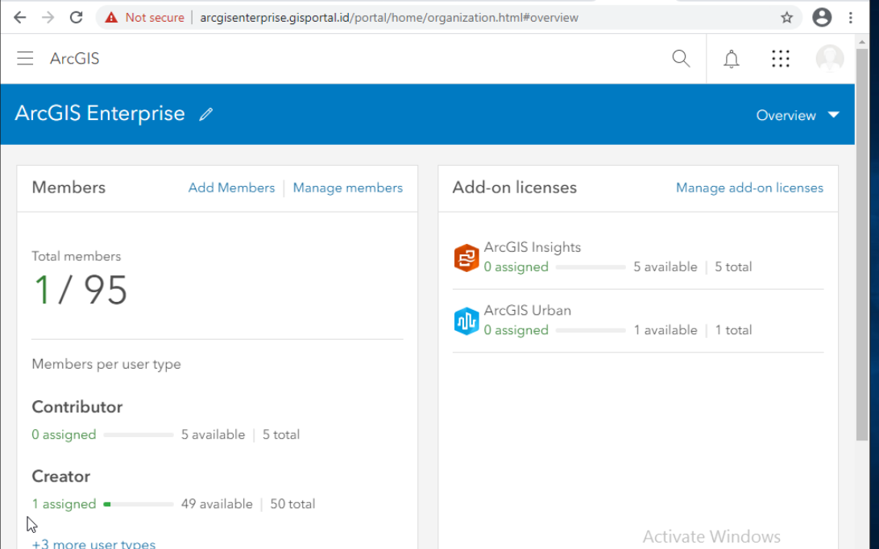Open notifications via the bell icon
The height and width of the screenshot is (549, 879).
731,58
